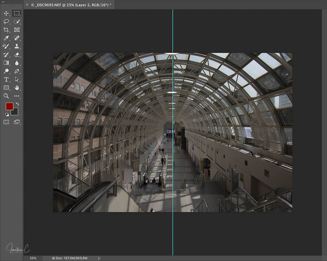The image size is (327, 261).
Task: Choose the Eraser tool
Action: pyautogui.click(x=17, y=55)
